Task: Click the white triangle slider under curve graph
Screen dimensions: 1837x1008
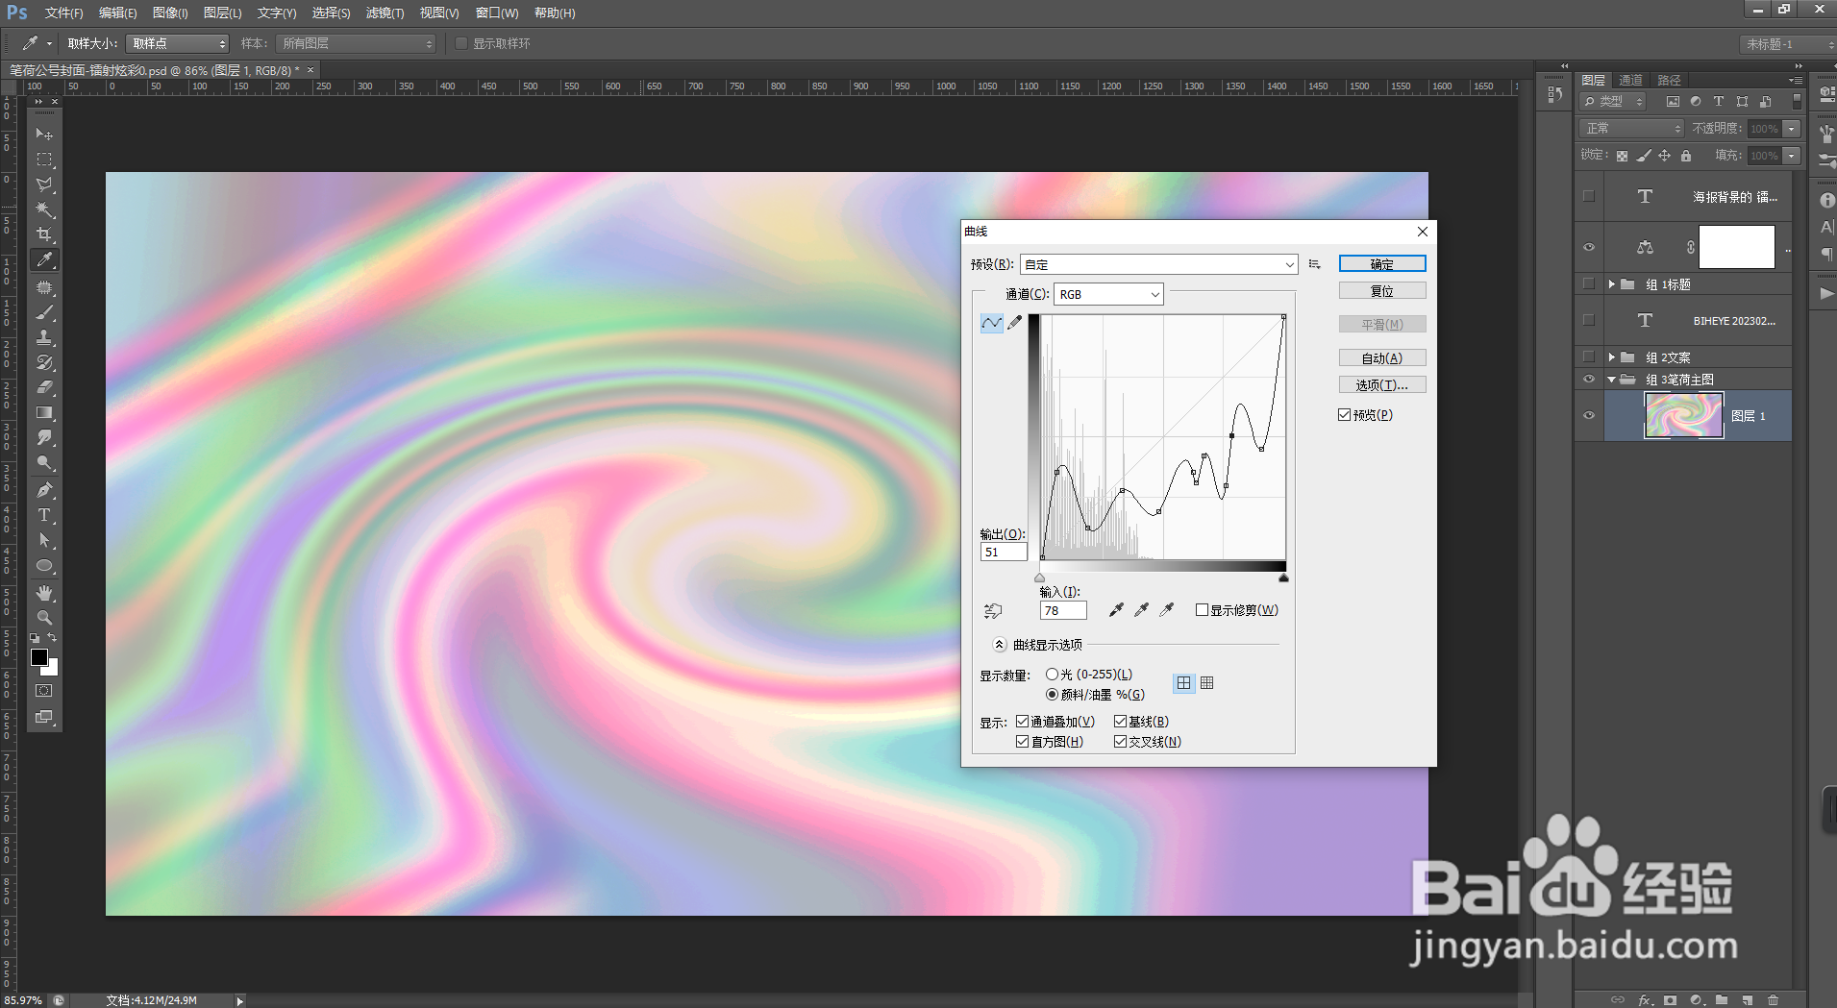Action: 1039,578
